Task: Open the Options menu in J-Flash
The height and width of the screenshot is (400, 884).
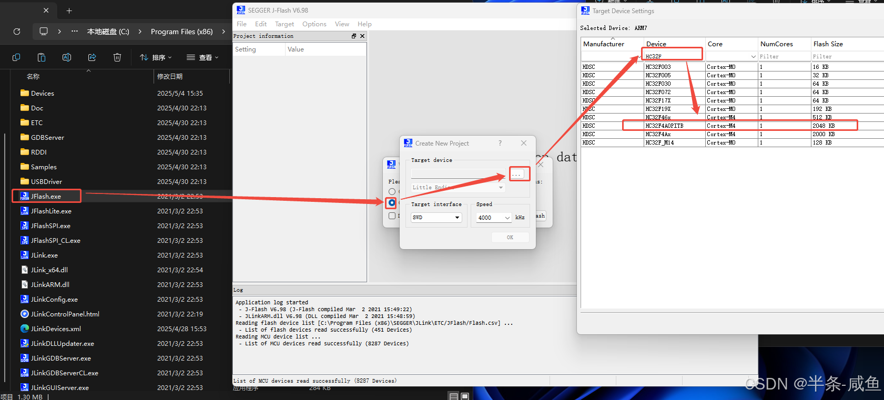Action: pos(314,24)
